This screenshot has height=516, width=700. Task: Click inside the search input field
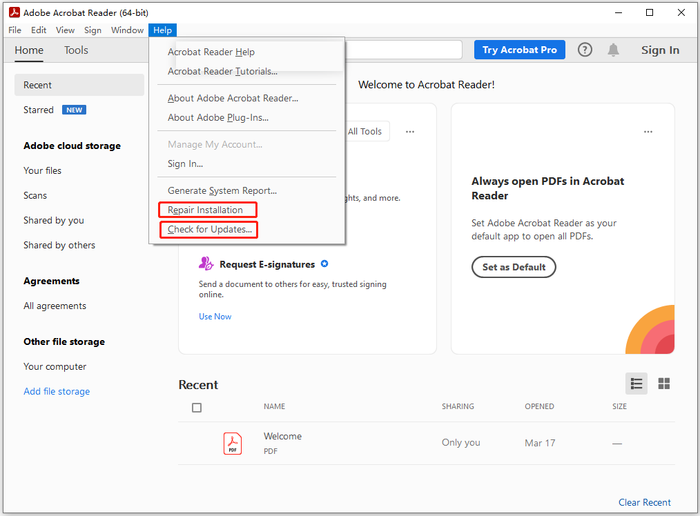tap(404, 50)
